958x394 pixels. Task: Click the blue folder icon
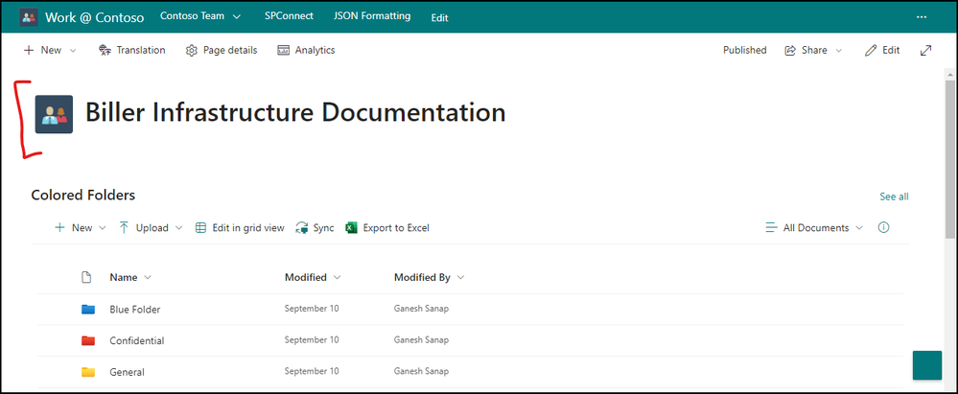point(88,310)
